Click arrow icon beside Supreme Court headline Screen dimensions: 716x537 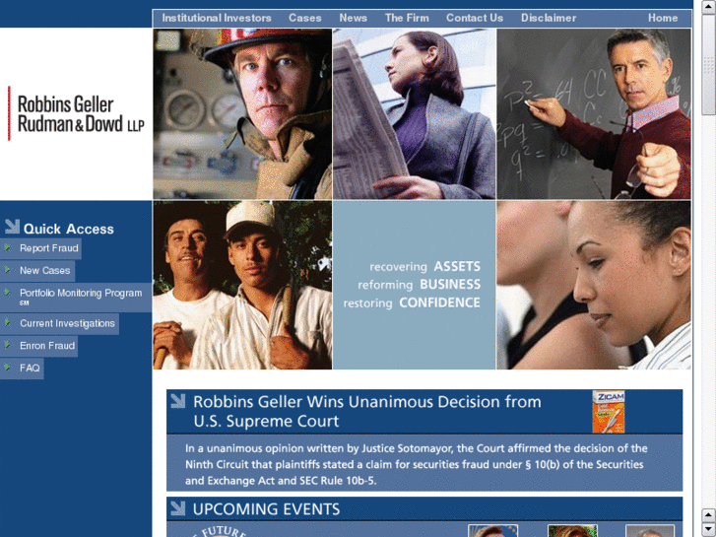coord(178,401)
